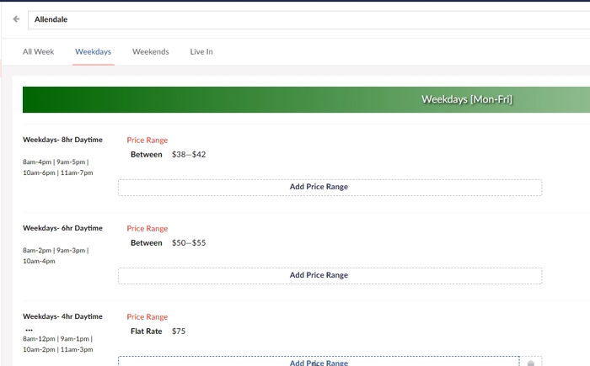This screenshot has width=590, height=366.
Task: Select the 8am-12pm | 9am-1pm time slots text
Action: 57,338
